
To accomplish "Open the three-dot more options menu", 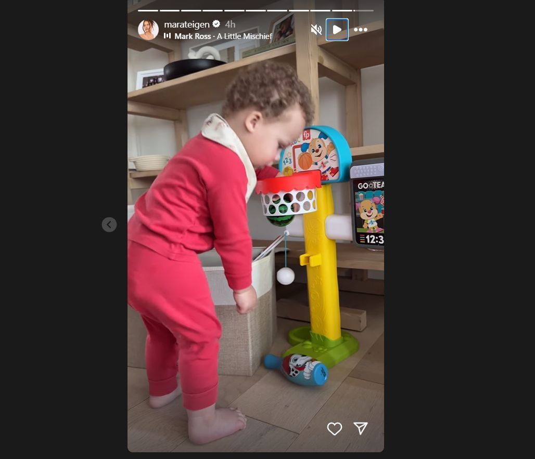I will point(361,30).
